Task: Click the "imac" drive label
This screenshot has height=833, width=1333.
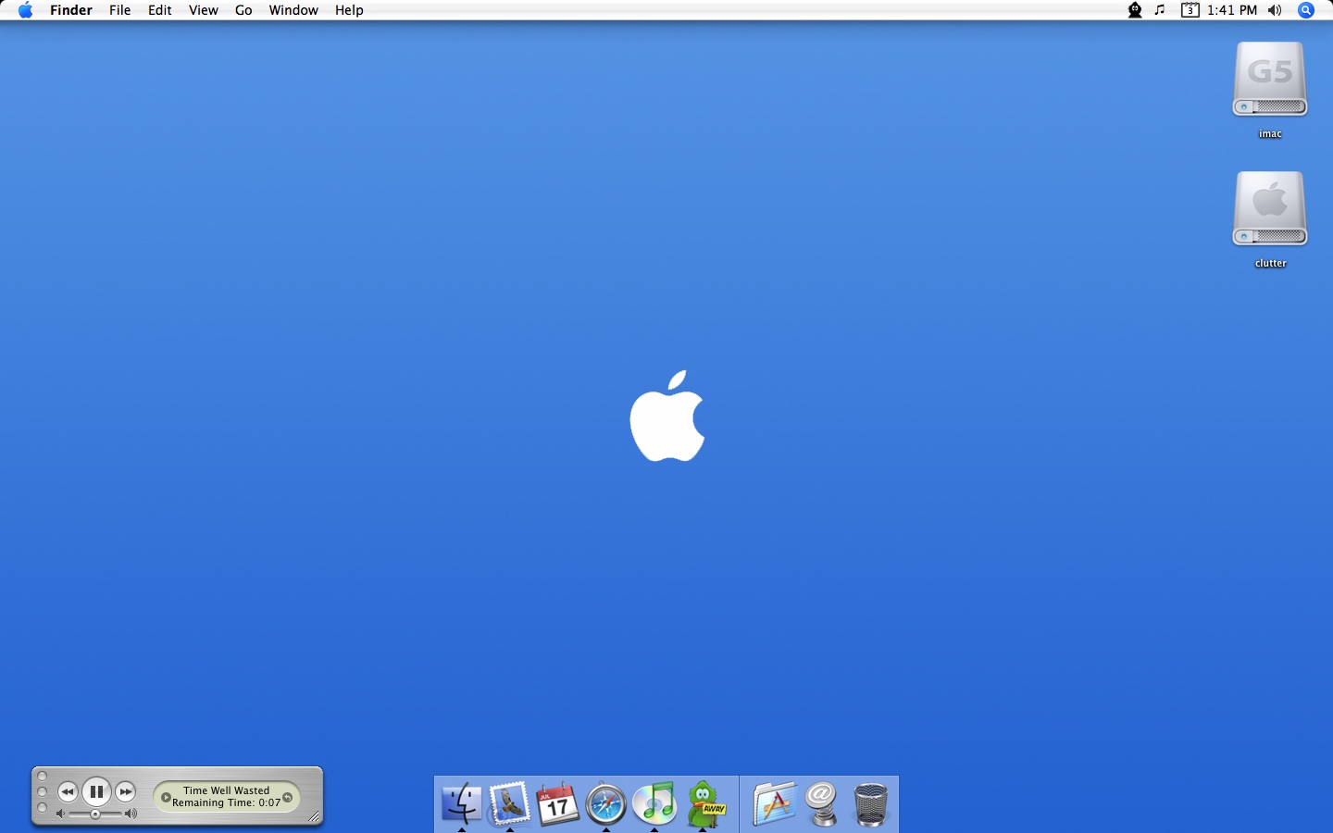Action: (1270, 134)
